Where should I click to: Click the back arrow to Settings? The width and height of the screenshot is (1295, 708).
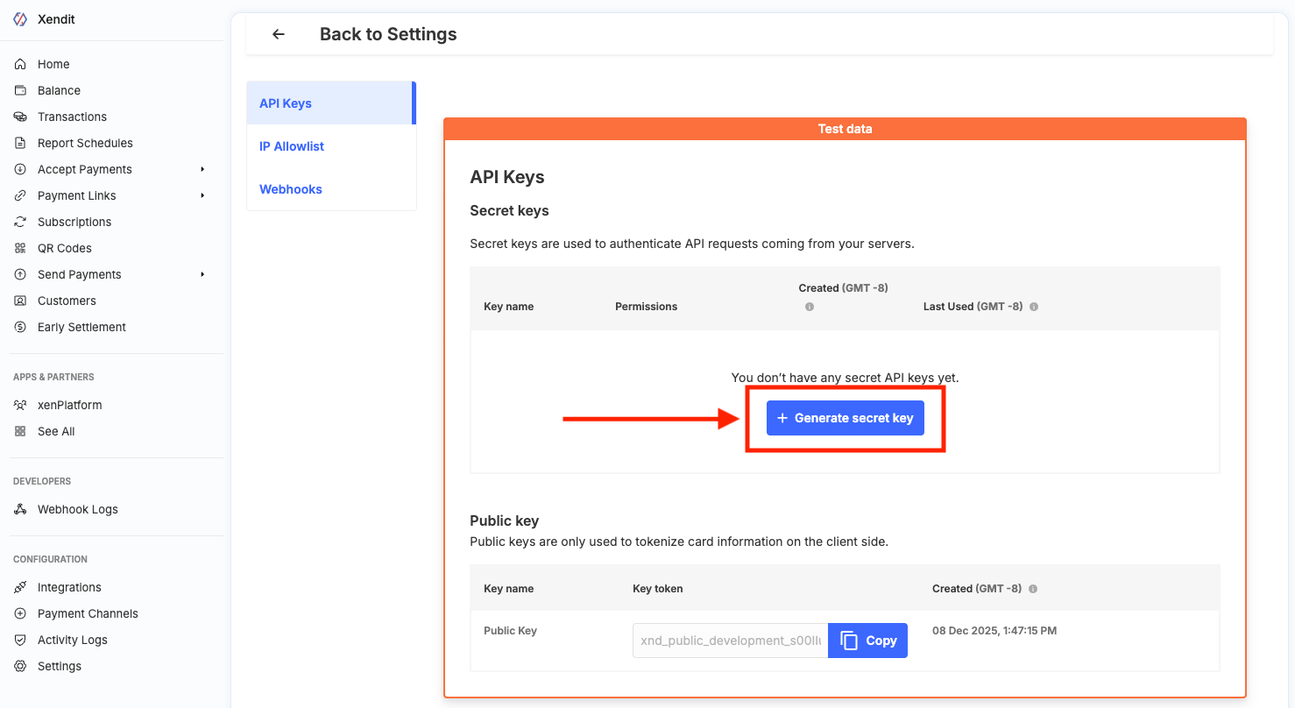[279, 34]
